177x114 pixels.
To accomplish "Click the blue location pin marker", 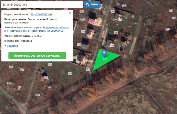I will point(104,54).
